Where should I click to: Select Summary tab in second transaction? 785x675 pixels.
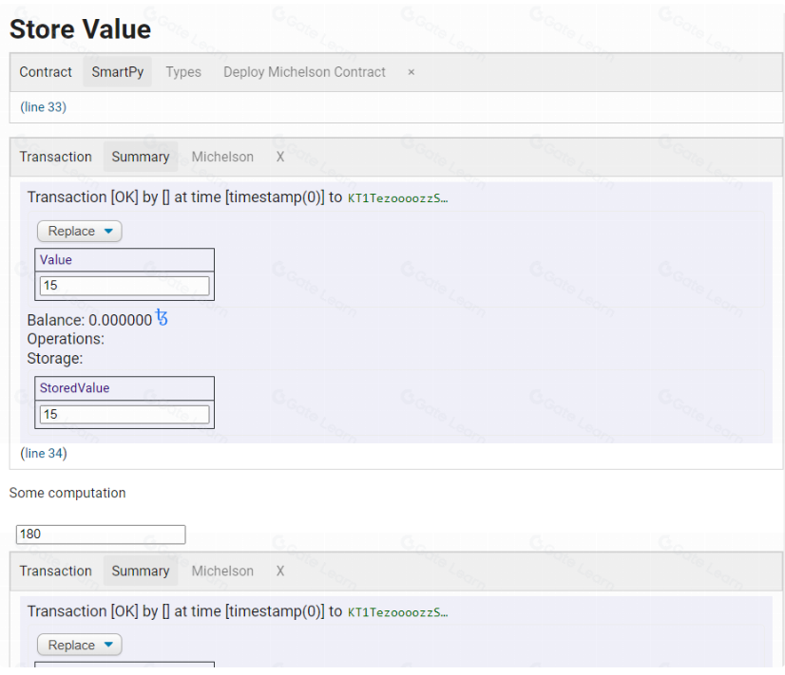click(141, 571)
